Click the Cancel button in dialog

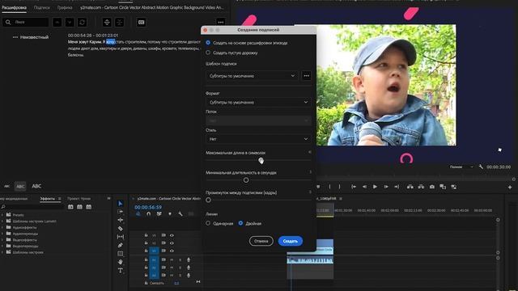[261, 241]
